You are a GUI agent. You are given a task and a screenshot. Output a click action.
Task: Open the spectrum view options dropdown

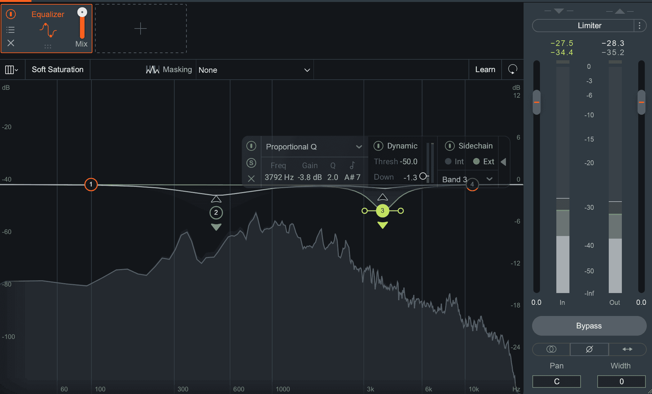pyautogui.click(x=11, y=69)
